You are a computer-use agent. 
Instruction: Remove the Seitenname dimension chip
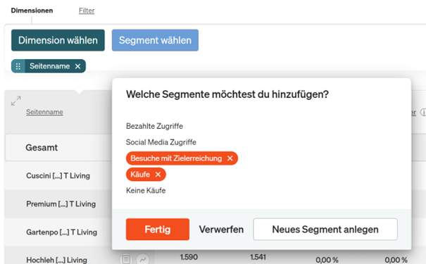point(77,66)
